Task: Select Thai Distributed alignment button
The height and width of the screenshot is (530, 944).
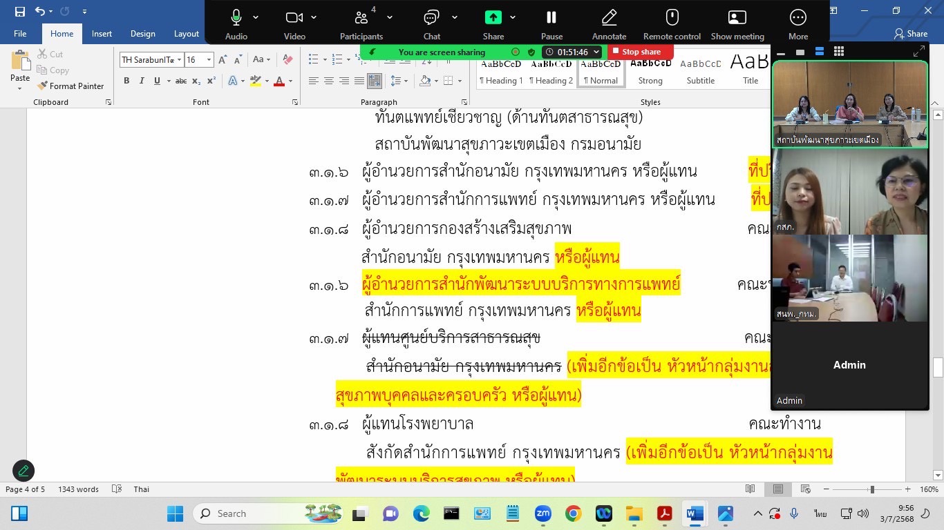Action: pos(374,81)
